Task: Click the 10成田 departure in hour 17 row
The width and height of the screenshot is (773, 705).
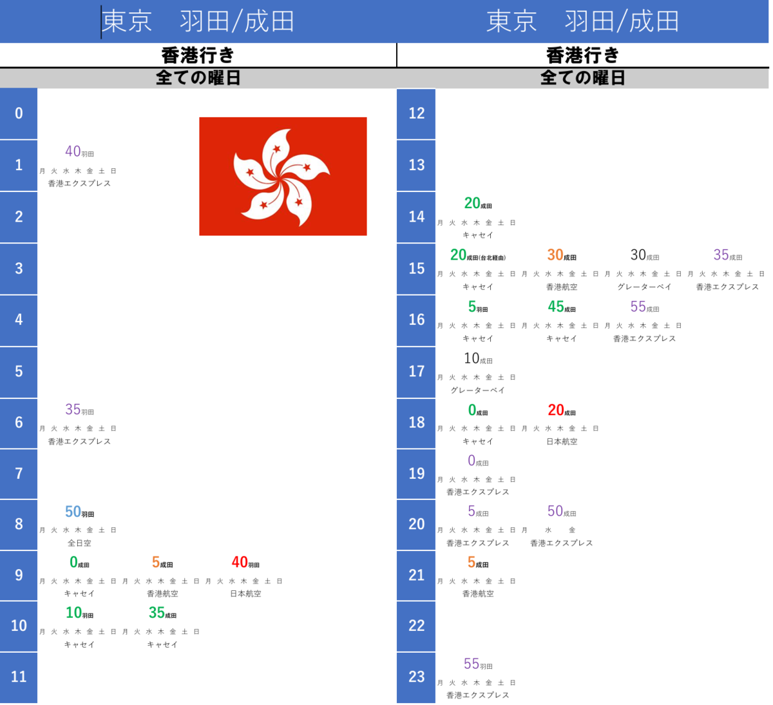Action: point(478,358)
